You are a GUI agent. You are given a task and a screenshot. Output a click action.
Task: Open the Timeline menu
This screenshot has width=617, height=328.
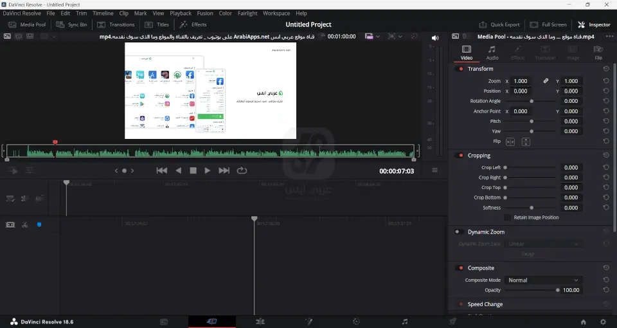[103, 13]
